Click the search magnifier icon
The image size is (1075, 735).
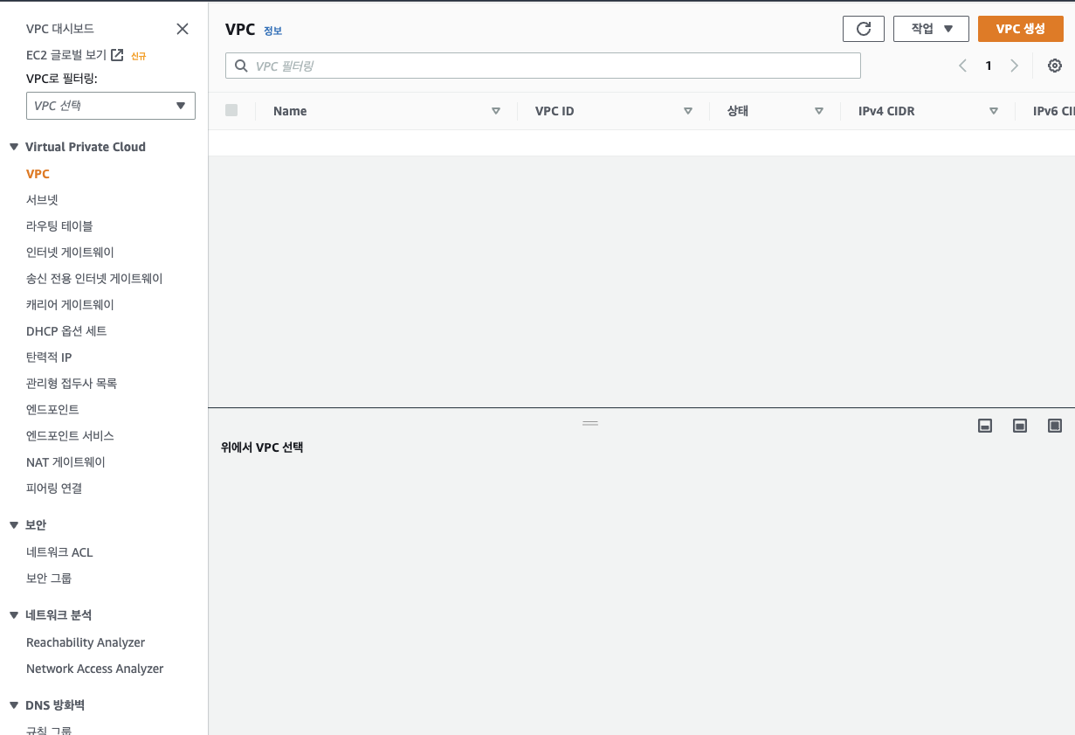click(242, 66)
